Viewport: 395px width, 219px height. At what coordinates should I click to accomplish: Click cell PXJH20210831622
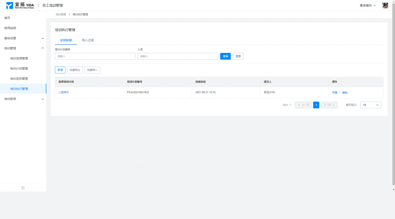pos(157,92)
